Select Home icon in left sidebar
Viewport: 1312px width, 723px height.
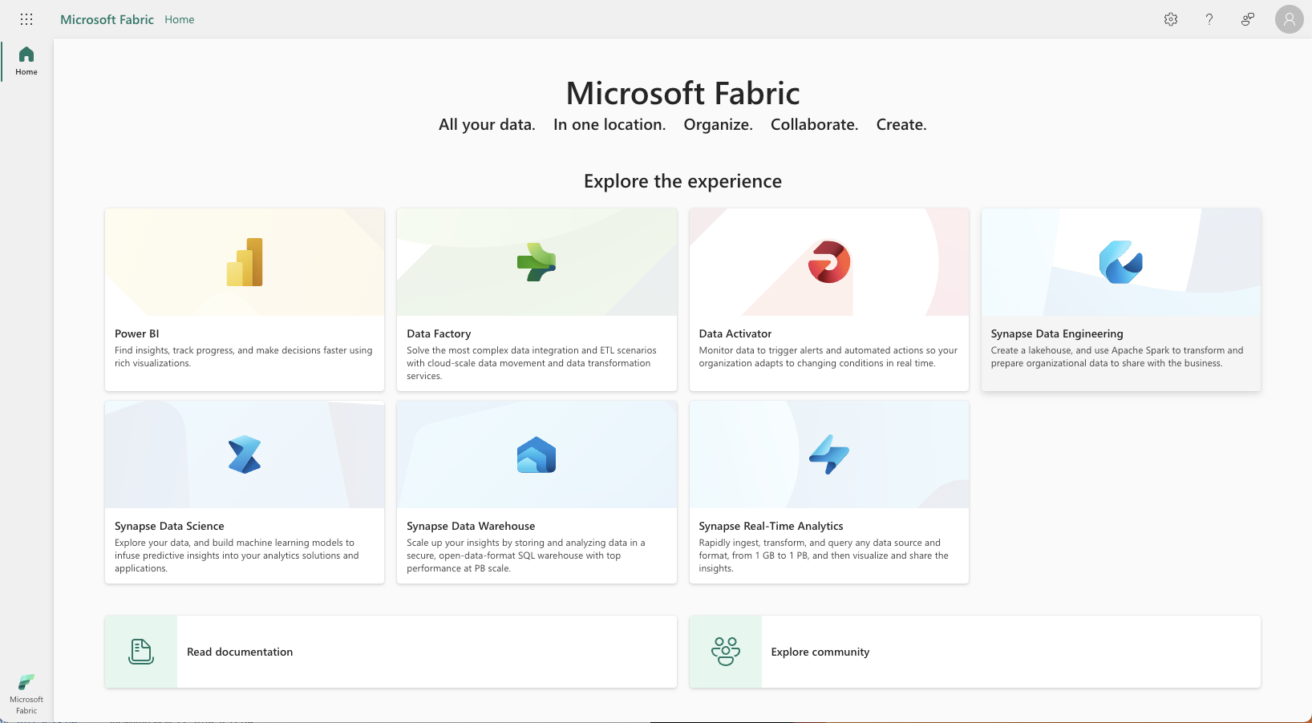pyautogui.click(x=26, y=60)
